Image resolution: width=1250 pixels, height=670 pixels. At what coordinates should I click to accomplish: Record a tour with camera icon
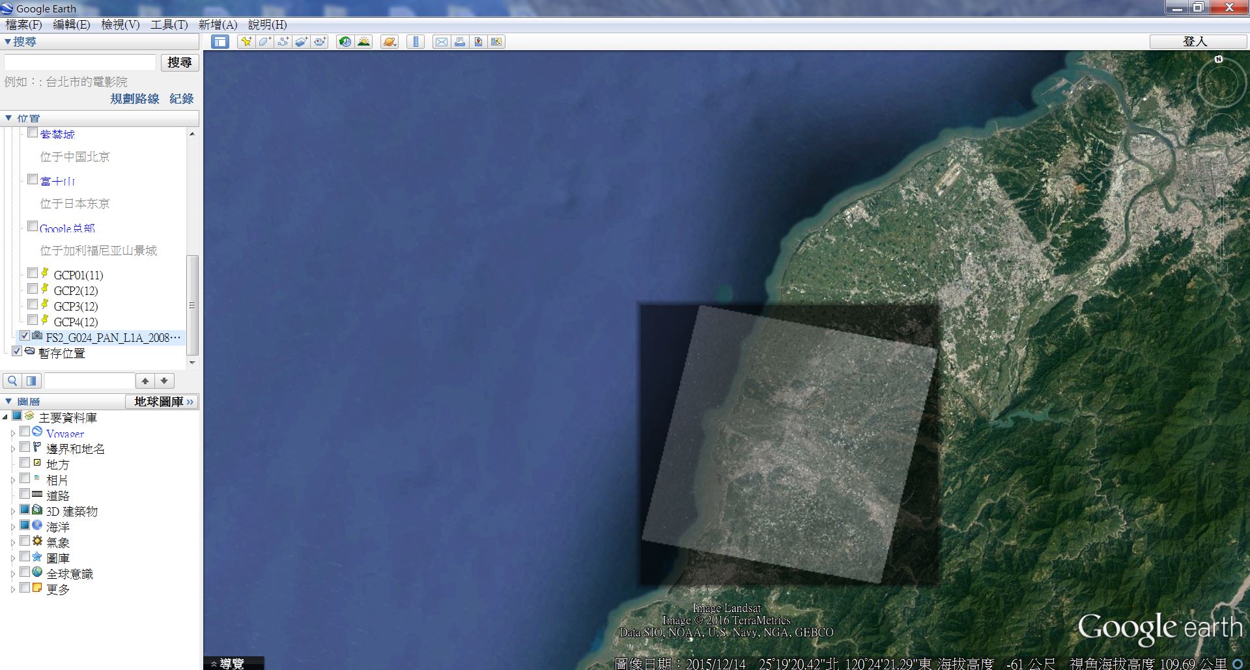[319, 42]
